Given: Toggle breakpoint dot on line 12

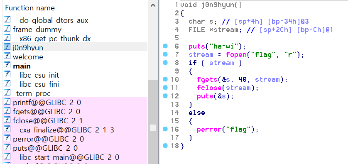Looking at the screenshot, I should pos(165,95).
